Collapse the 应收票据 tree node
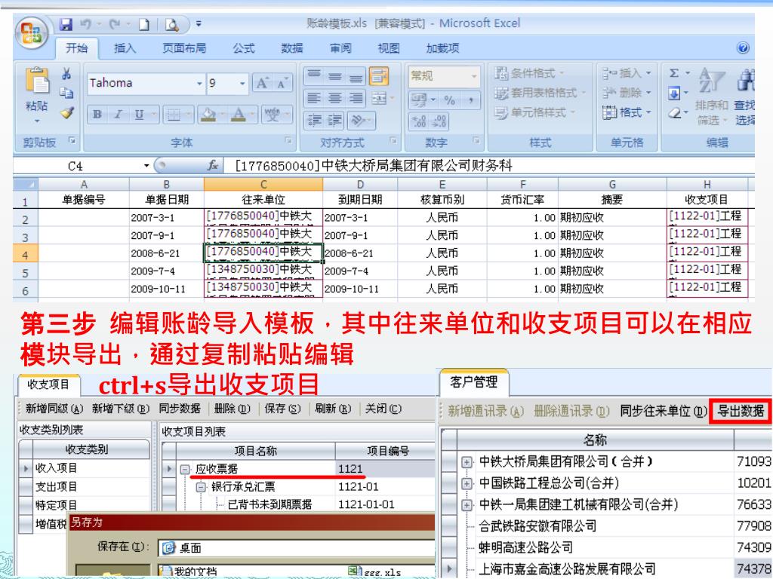 click(x=184, y=469)
